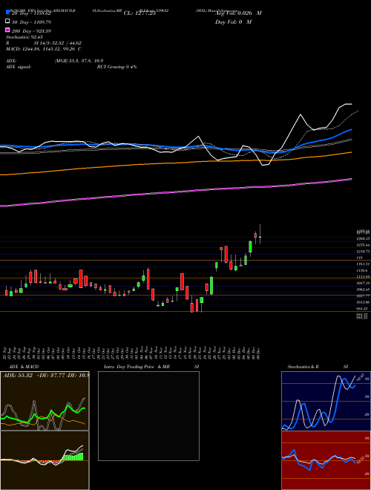
Task: Click the empty intraday trading price panel
Action: pyautogui.click(x=148, y=416)
